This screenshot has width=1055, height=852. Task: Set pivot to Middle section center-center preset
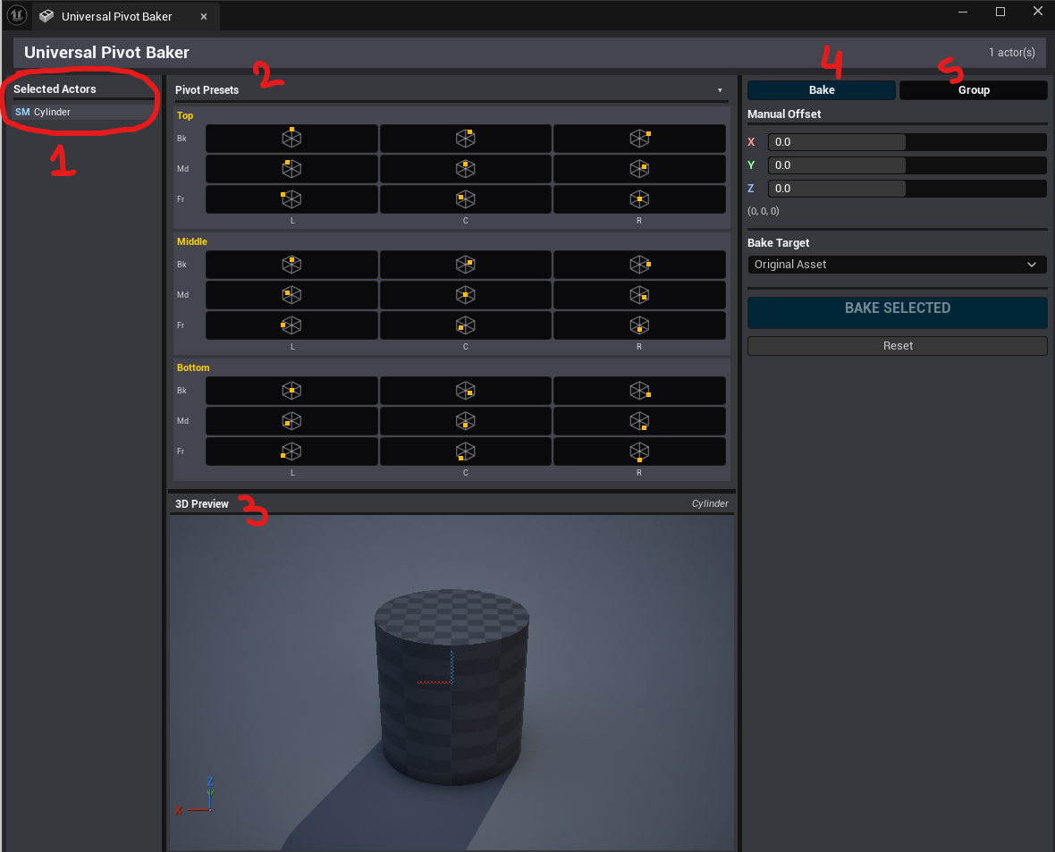click(x=466, y=295)
